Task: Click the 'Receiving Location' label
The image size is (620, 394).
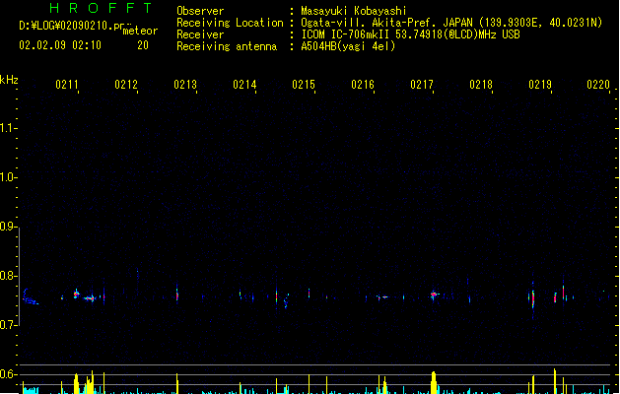Action: 230,23
